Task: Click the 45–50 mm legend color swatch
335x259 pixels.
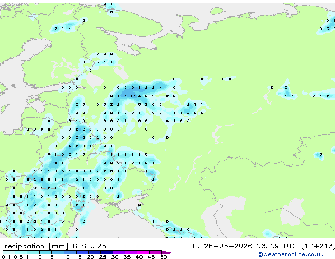Action: coord(155,252)
